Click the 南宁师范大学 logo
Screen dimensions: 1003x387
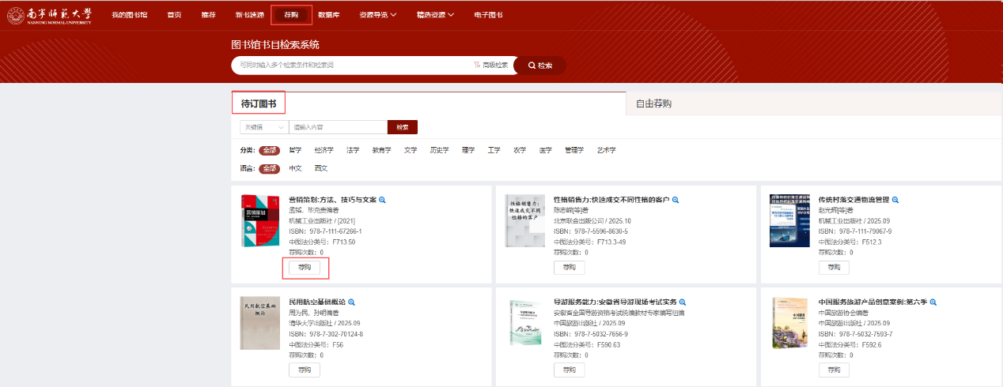[x=49, y=15]
